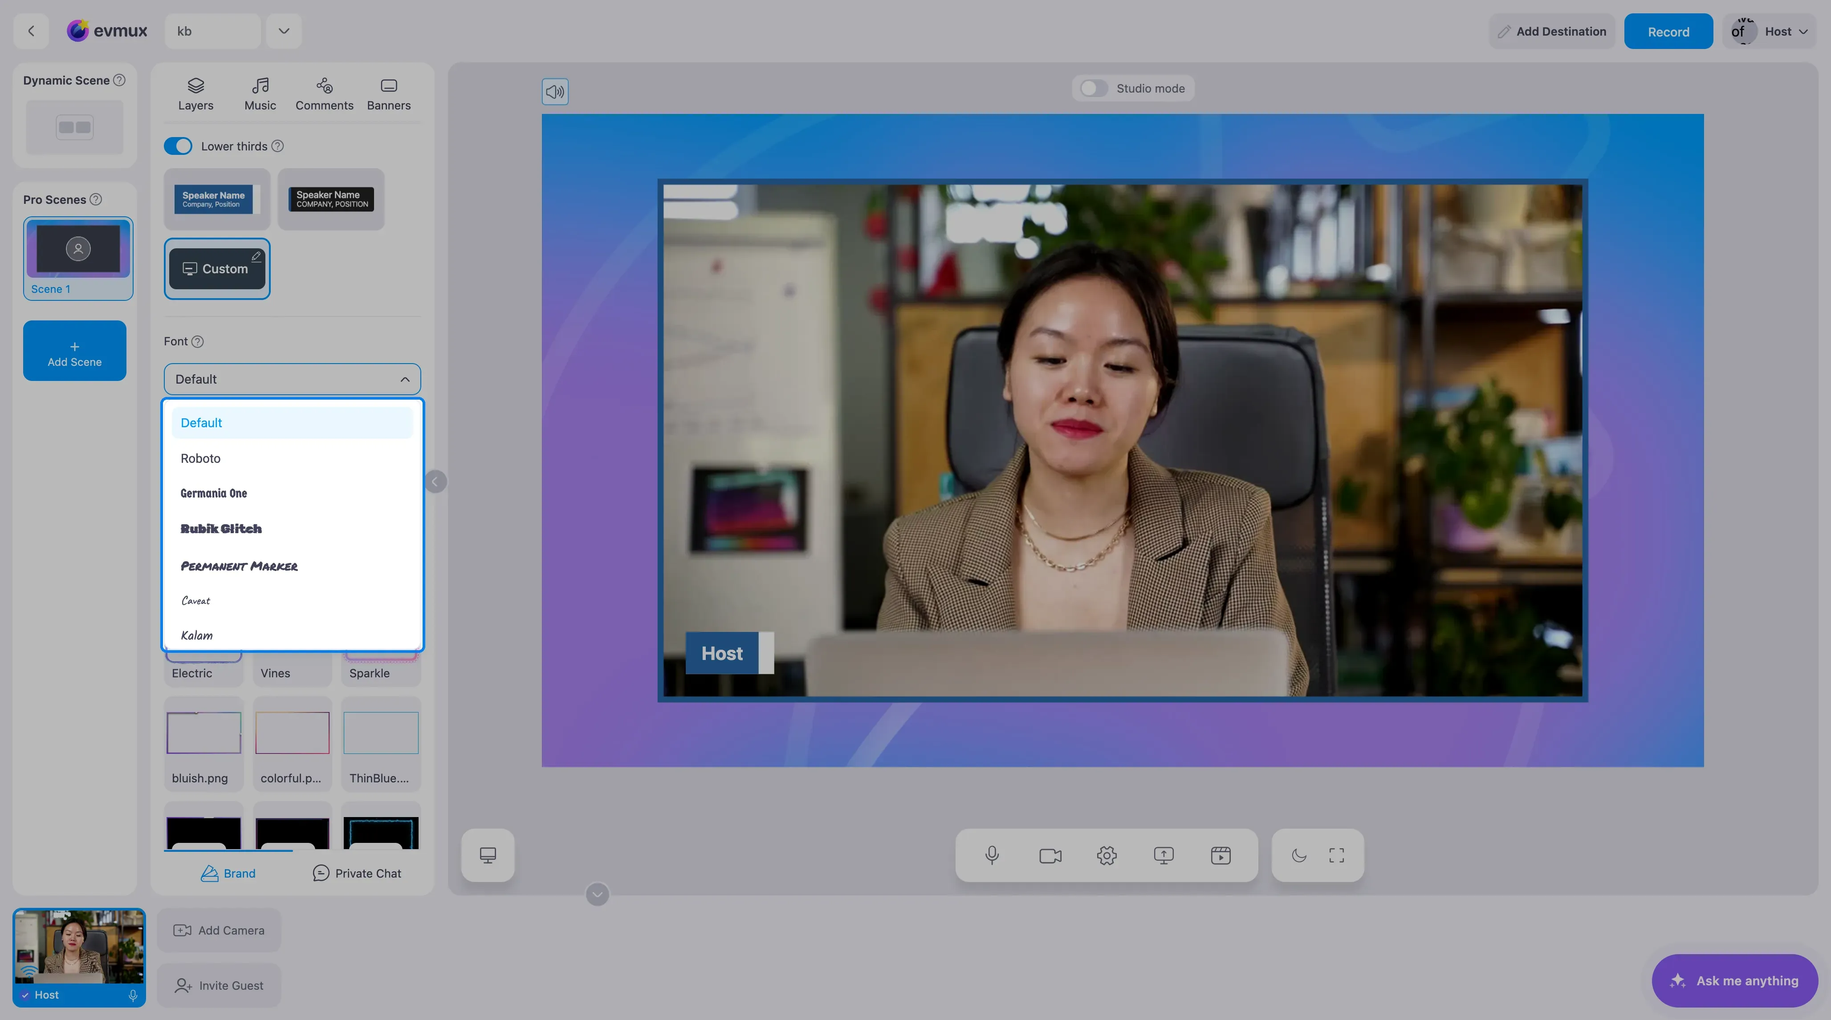Collapse the Font dropdown showing Default
Image resolution: width=1831 pixels, height=1020 pixels.
point(292,379)
